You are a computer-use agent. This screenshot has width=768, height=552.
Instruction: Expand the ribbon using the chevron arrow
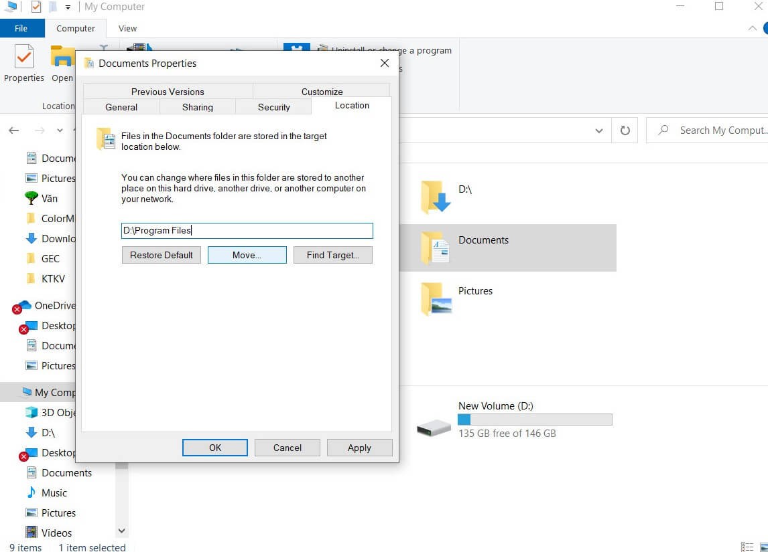click(x=752, y=28)
